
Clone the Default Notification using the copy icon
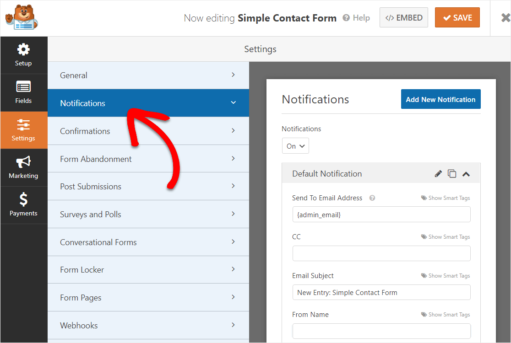(x=452, y=174)
